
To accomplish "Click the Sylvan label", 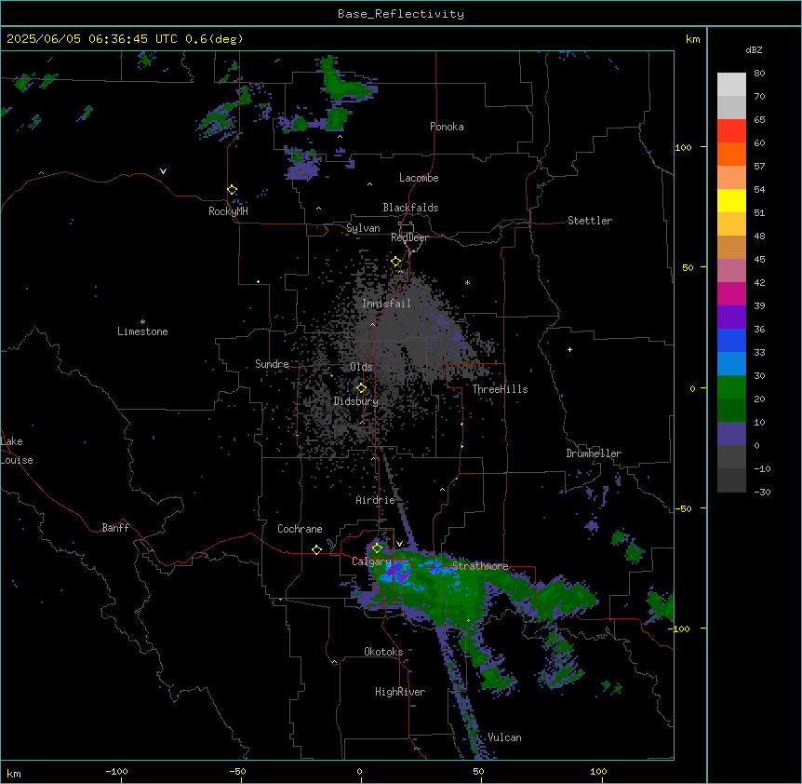I will coord(363,228).
